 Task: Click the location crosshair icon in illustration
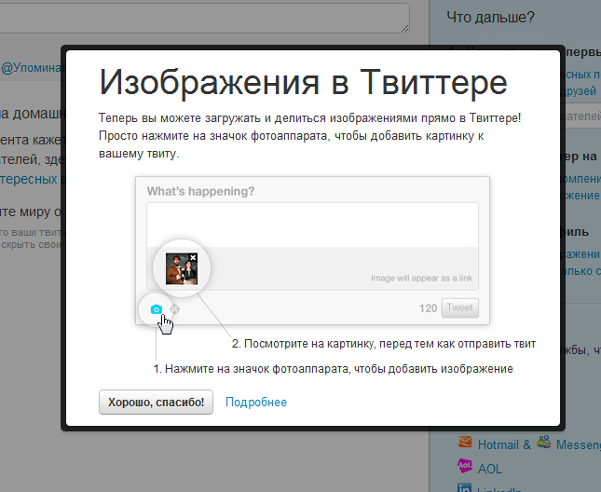click(x=175, y=308)
